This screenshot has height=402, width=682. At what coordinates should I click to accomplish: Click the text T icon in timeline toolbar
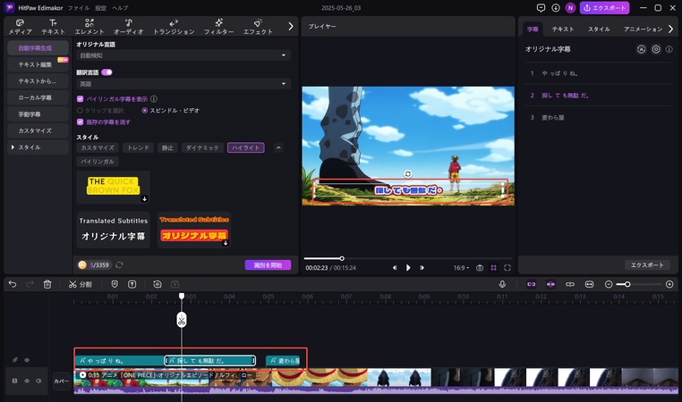click(132, 284)
